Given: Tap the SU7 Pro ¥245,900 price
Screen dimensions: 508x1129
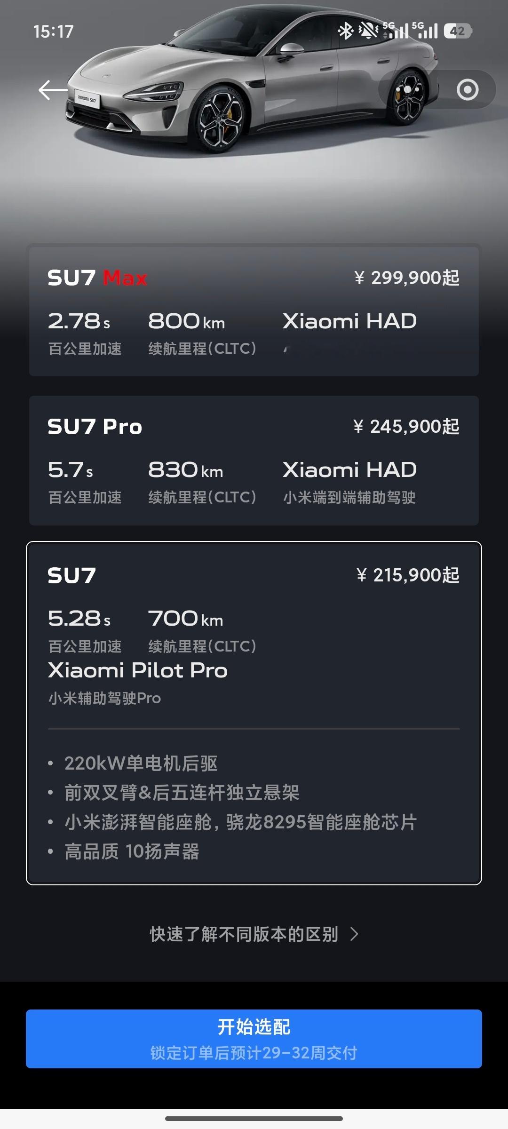Looking at the screenshot, I should click(x=406, y=427).
